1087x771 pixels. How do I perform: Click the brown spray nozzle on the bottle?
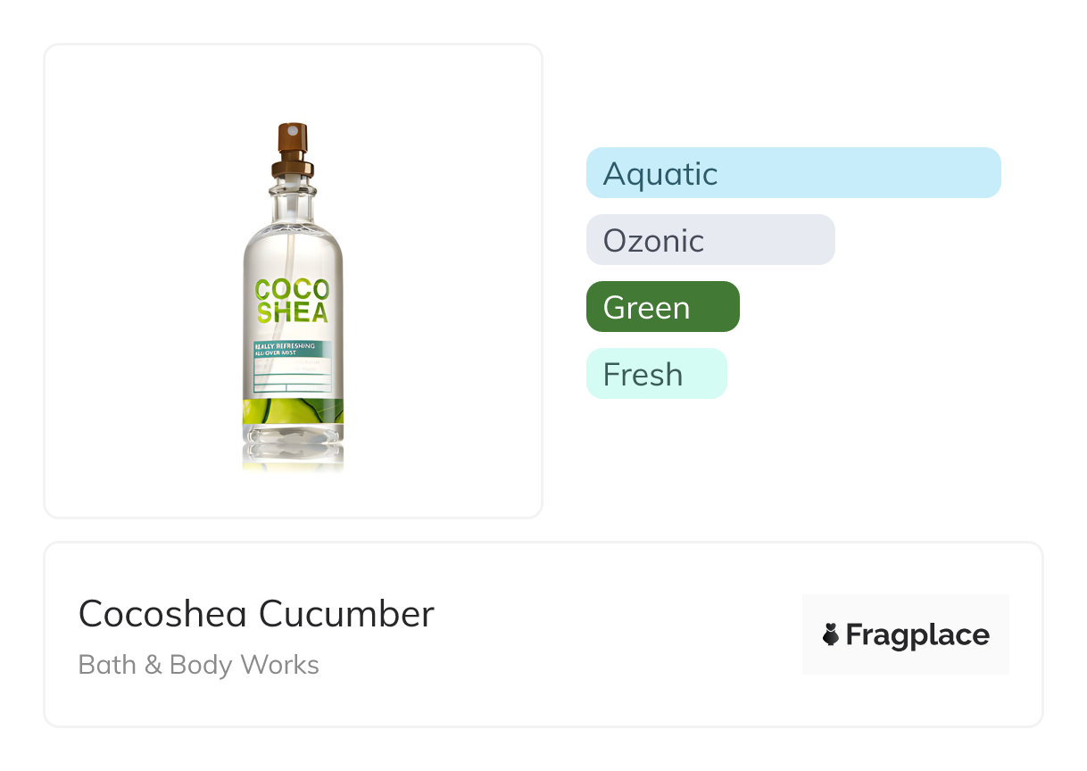pyautogui.click(x=293, y=138)
